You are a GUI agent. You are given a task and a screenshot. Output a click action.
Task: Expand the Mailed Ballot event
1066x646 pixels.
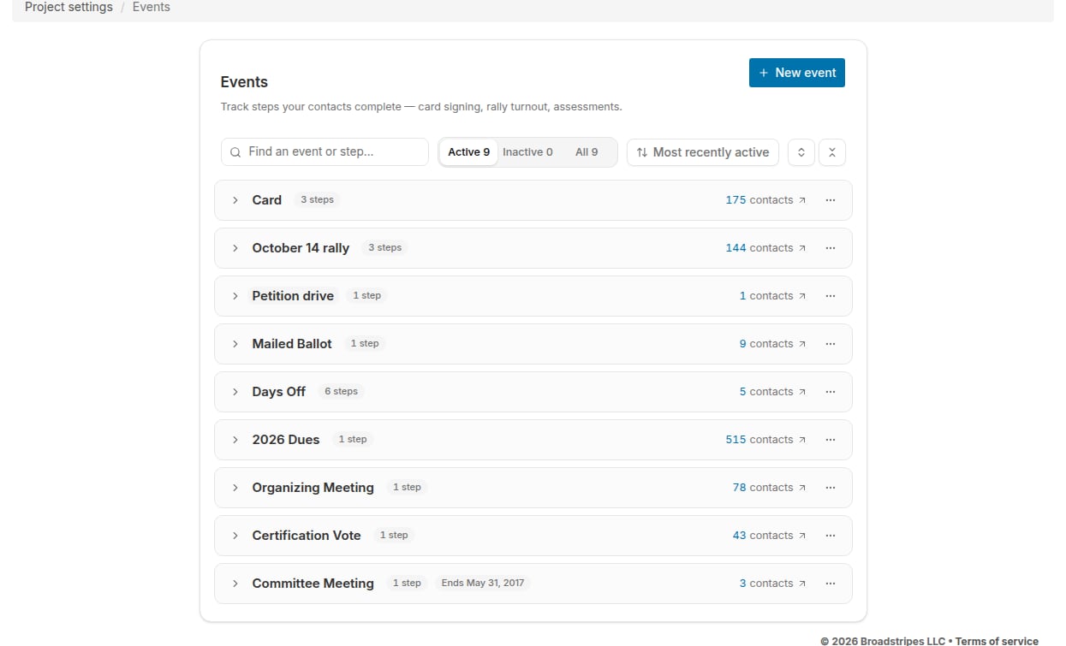tap(235, 344)
